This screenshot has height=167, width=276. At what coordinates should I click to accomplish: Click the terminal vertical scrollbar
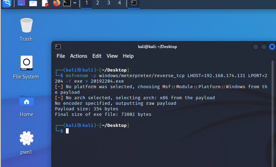click(273, 114)
